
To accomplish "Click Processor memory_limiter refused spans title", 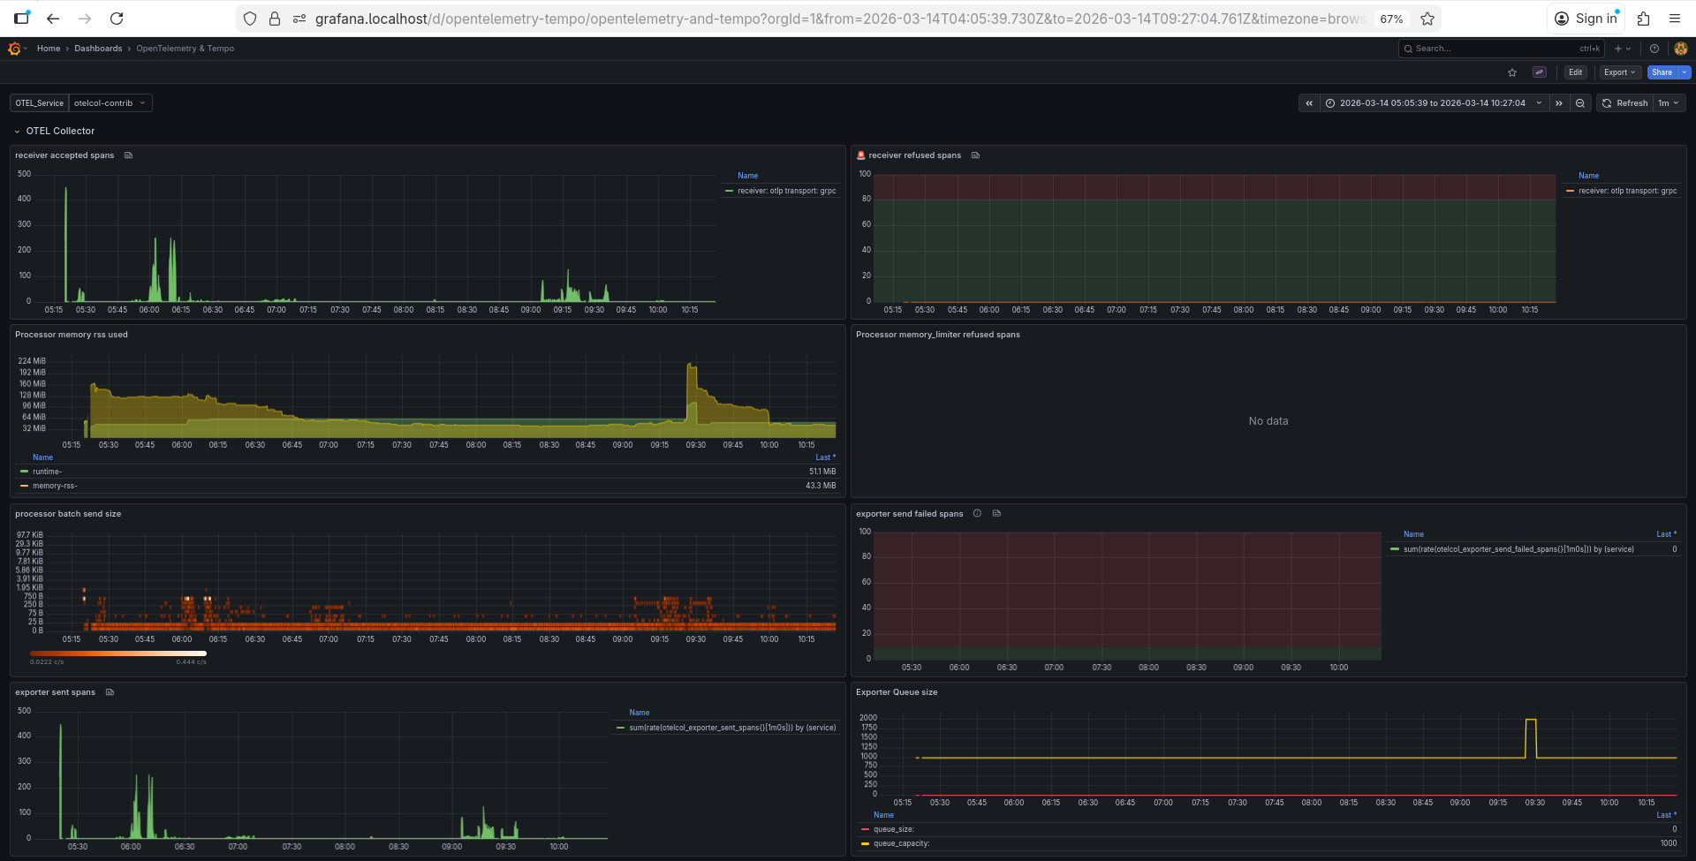I will (938, 335).
